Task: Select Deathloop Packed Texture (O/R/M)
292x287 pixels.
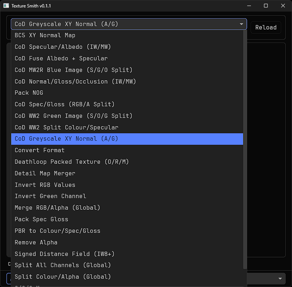Action: pos(127,162)
